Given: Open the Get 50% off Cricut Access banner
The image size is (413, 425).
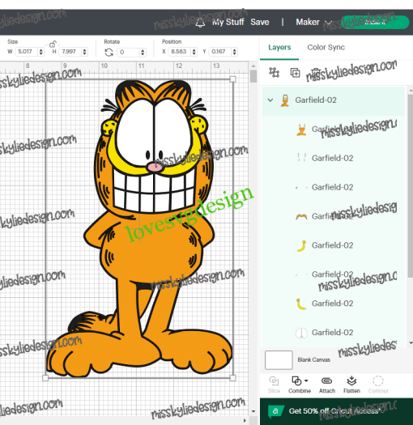Looking at the screenshot, I should (336, 411).
